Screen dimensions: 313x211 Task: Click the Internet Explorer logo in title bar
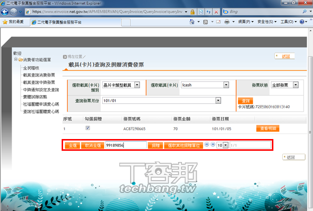click(3, 3)
